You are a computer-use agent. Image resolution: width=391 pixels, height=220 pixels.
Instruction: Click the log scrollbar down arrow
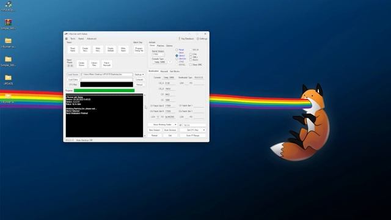tap(145, 136)
